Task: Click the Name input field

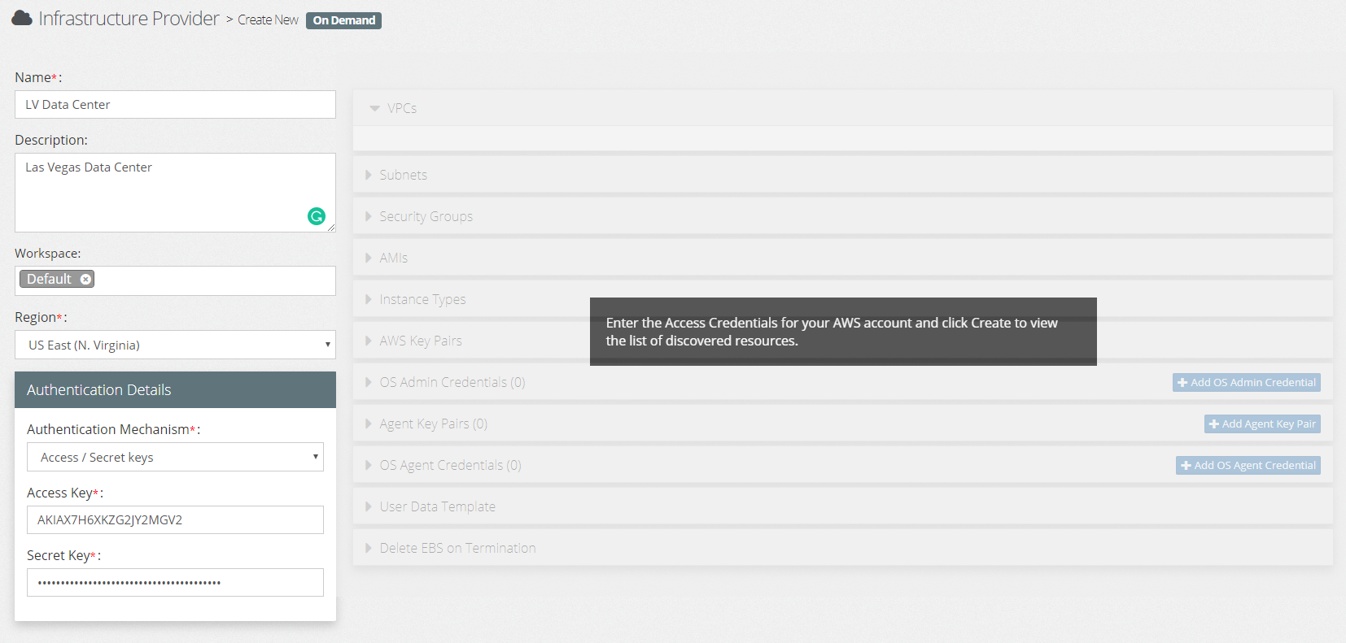Action: pos(175,105)
